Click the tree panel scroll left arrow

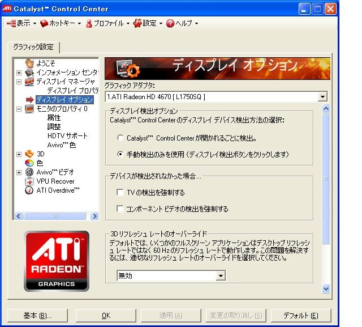coord(19,216)
